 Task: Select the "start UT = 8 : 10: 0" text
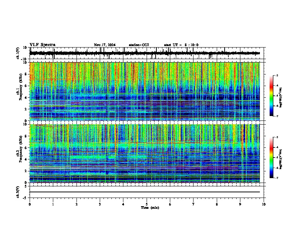pos(181,45)
